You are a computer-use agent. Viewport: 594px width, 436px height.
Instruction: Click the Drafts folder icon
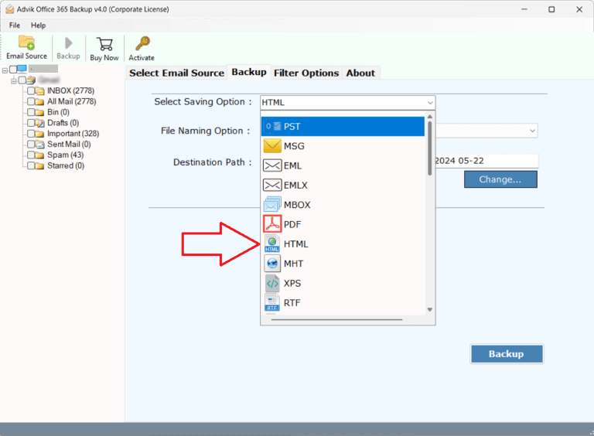coord(40,123)
